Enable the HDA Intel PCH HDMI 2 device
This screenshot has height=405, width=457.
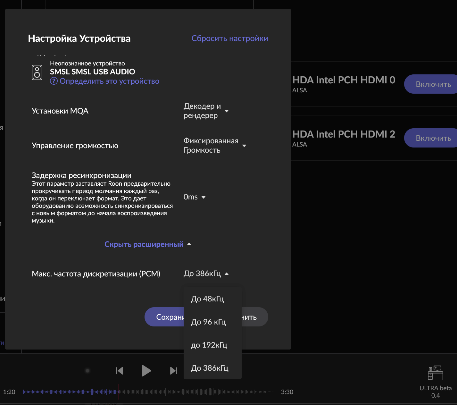(433, 138)
